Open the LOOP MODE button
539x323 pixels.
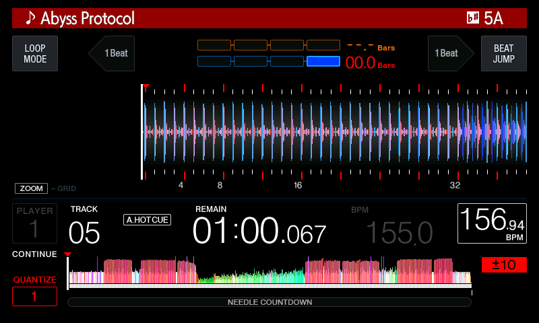pos(35,54)
